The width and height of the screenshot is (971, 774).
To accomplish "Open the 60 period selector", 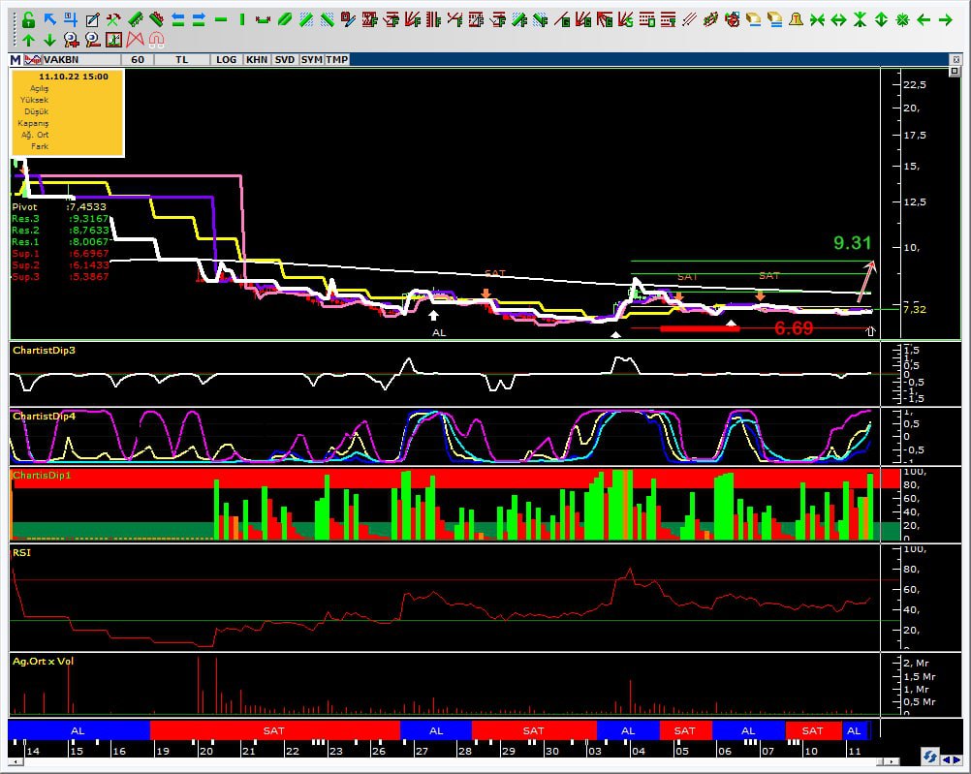I will pos(138,60).
